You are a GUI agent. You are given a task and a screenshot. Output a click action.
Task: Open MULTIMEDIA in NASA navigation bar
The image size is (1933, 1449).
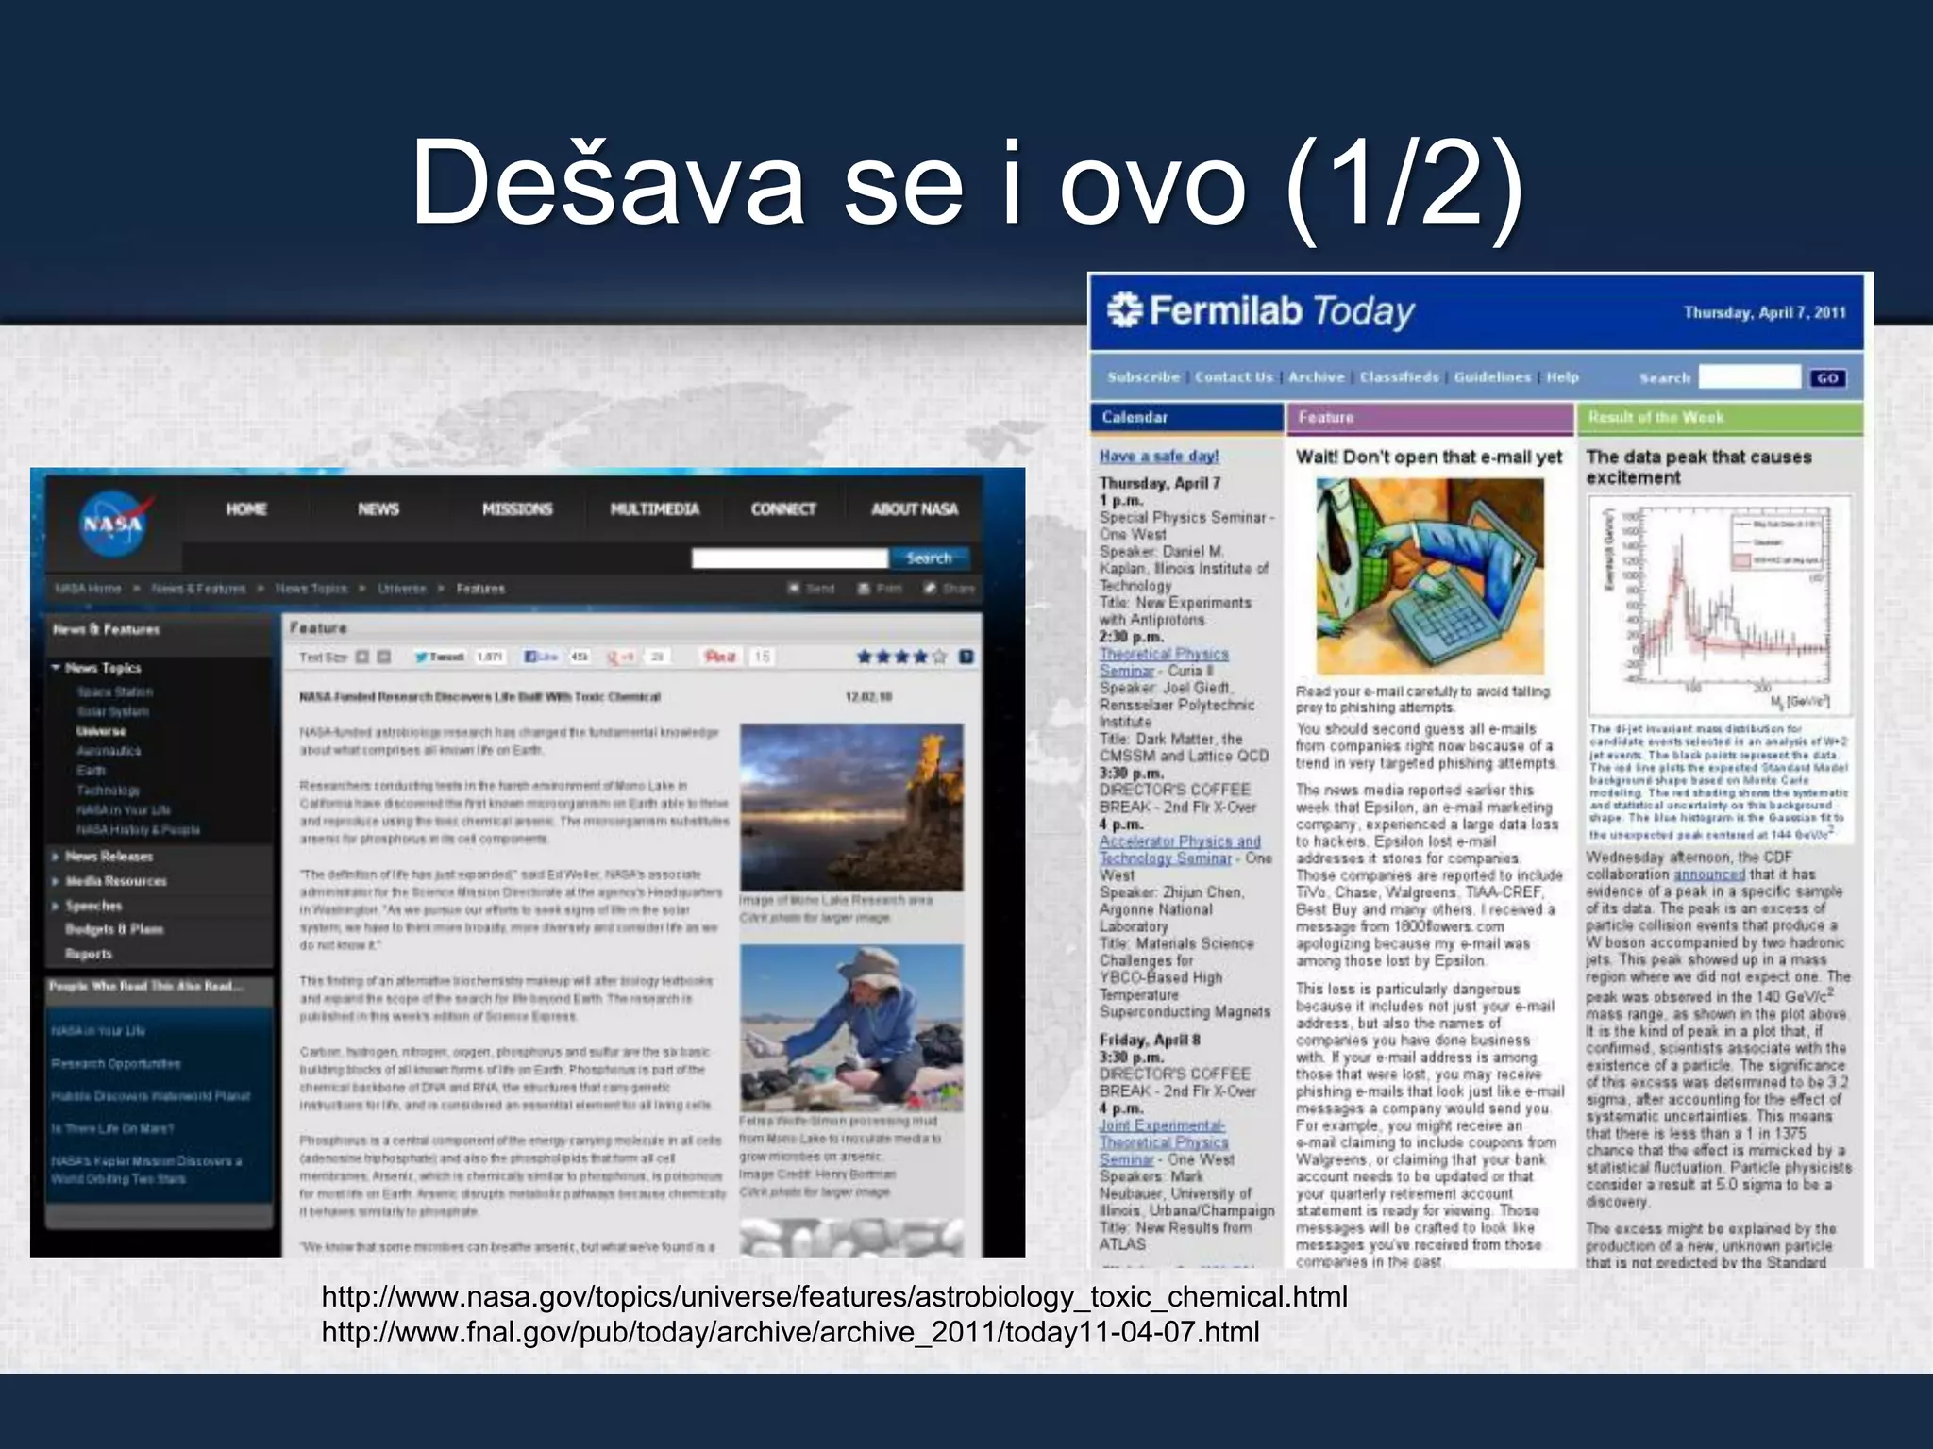click(x=655, y=509)
